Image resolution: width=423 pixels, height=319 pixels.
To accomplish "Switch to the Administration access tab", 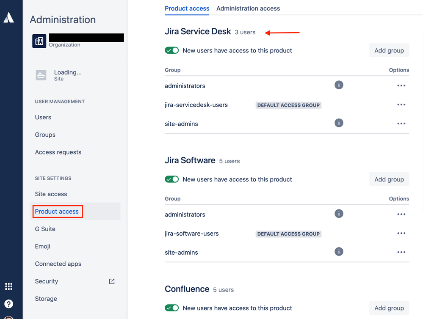I will (248, 8).
